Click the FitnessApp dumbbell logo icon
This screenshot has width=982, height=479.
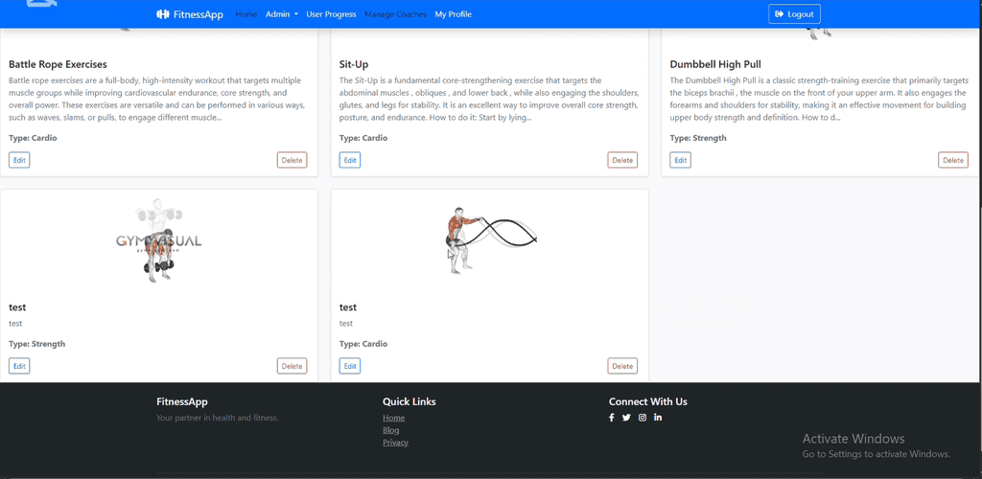pyautogui.click(x=163, y=14)
